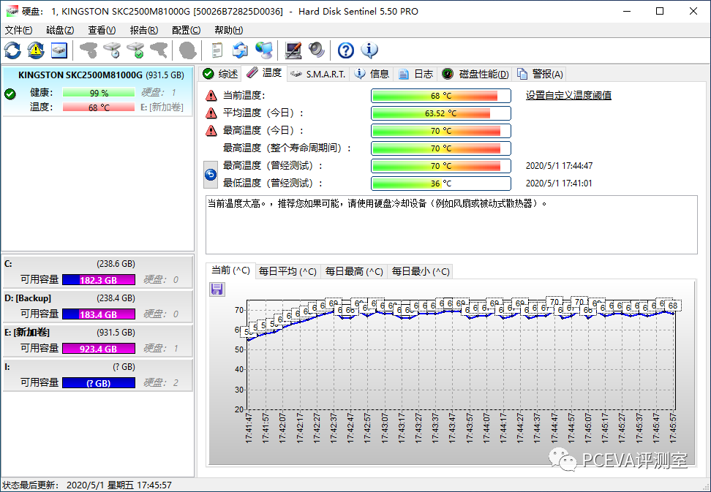Image resolution: width=711 pixels, height=492 pixels.
Task: Select the 温度 tab
Action: click(264, 73)
